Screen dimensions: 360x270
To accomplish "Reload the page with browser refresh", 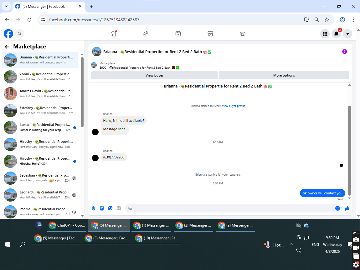I will tap(29, 20).
